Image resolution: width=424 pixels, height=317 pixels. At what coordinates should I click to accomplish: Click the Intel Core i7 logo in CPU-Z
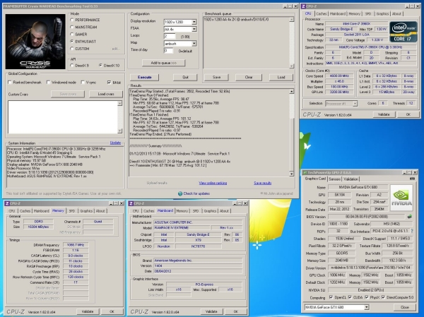pos(404,32)
